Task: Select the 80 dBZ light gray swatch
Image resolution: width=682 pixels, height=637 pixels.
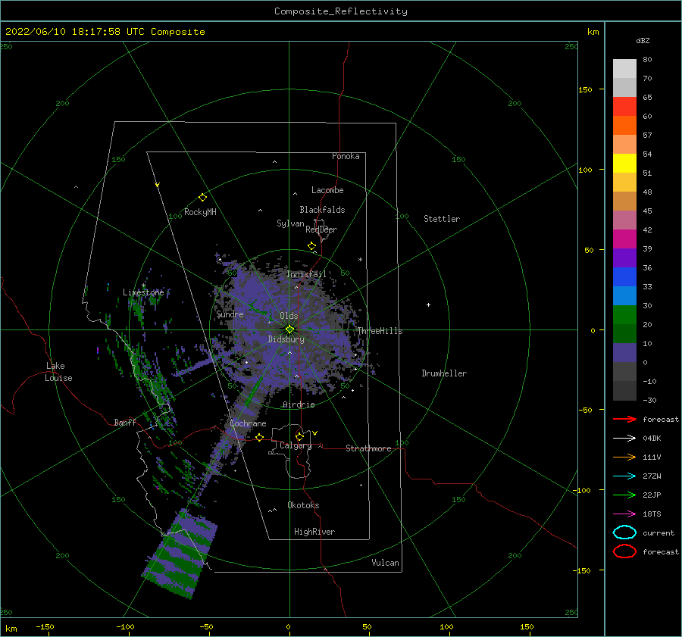Action: pyautogui.click(x=624, y=68)
